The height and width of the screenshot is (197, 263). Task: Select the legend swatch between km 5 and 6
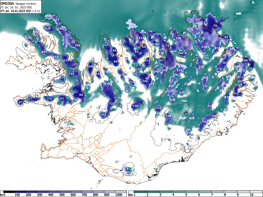click(192, 192)
